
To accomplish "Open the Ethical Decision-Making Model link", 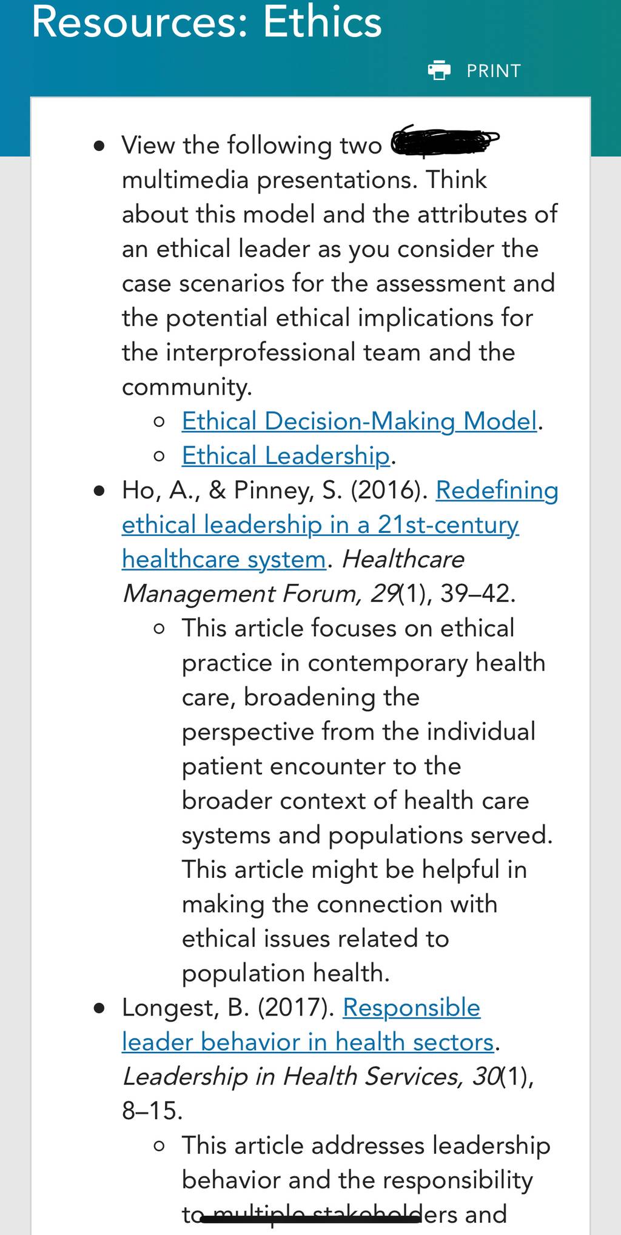I will 360,421.
